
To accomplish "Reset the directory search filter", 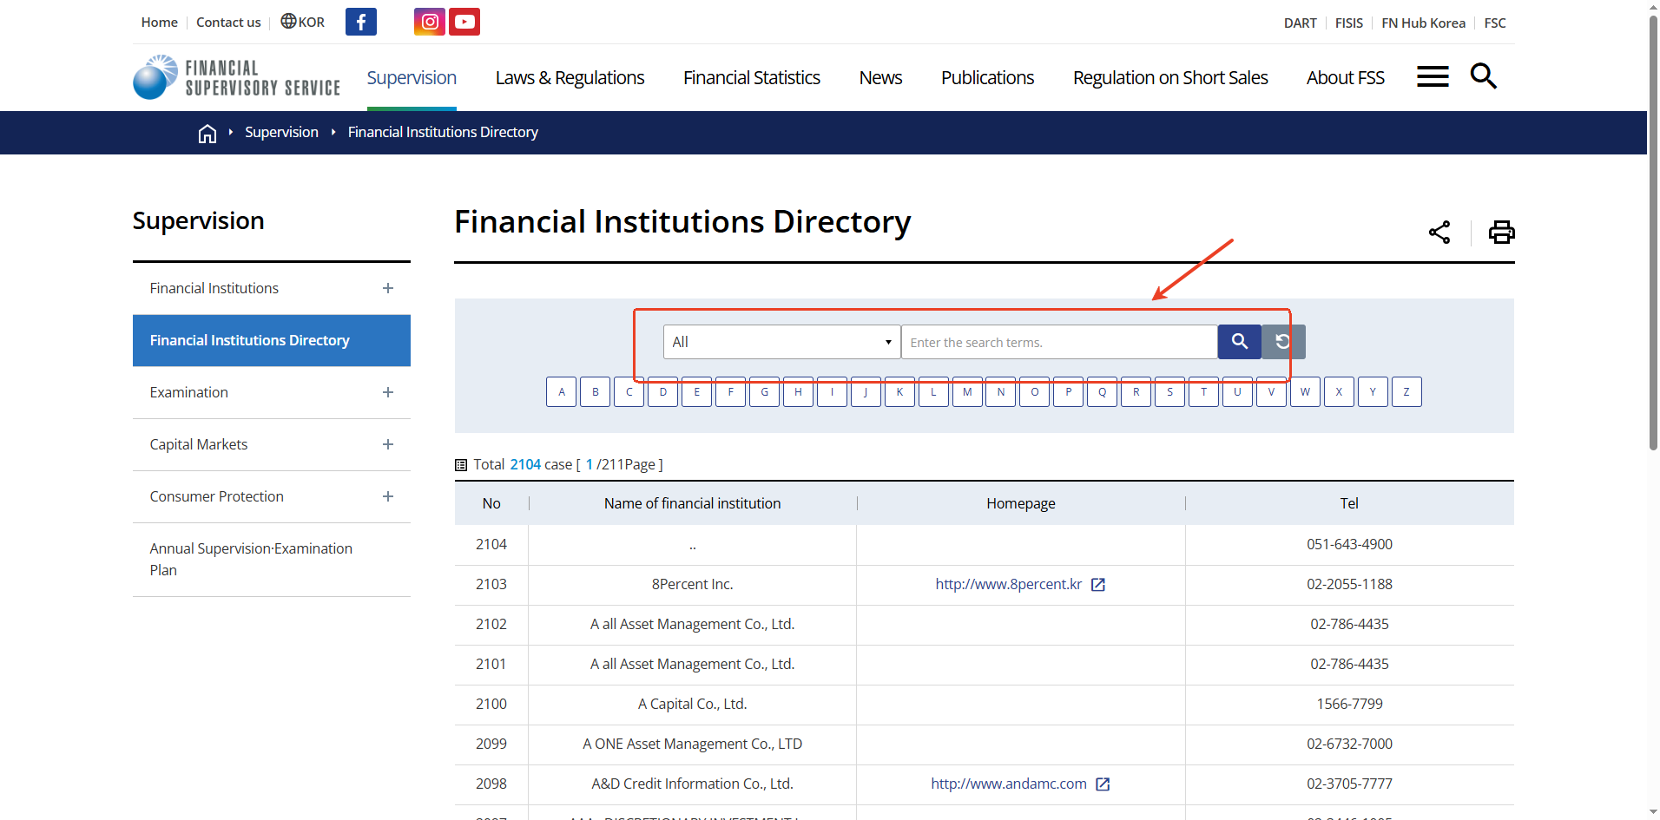I will point(1283,342).
